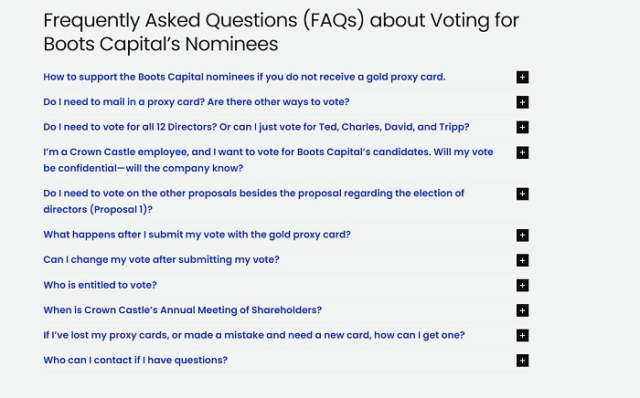Expand 'Who can I contact' plus icon
Viewport: 640px width, 398px height.
pos(522,361)
